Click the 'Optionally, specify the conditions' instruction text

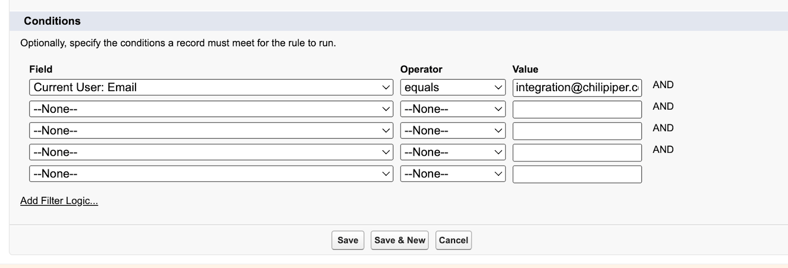[178, 43]
